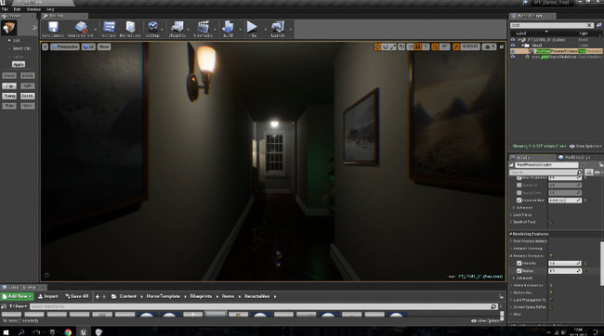Toggle visibility of StaticMeshActor row
Image resolution: width=604 pixels, height=336 pixels.
point(513,57)
